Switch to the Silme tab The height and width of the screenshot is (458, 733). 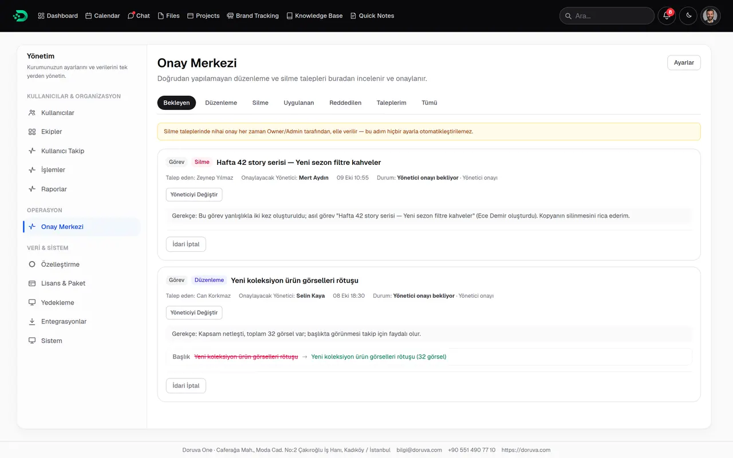(261, 102)
